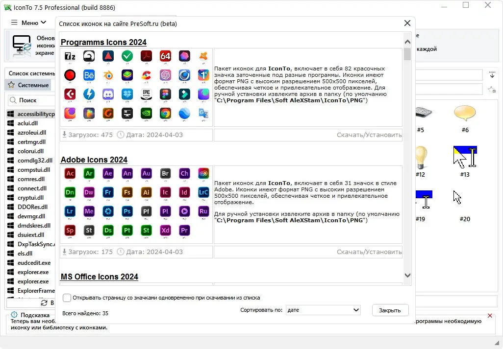The width and height of the screenshot is (503, 349).
Task: Select the Adobe Pr Premiere icon
Action: (184, 230)
